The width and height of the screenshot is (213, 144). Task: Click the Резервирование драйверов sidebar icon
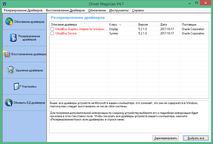[x=13, y=38]
